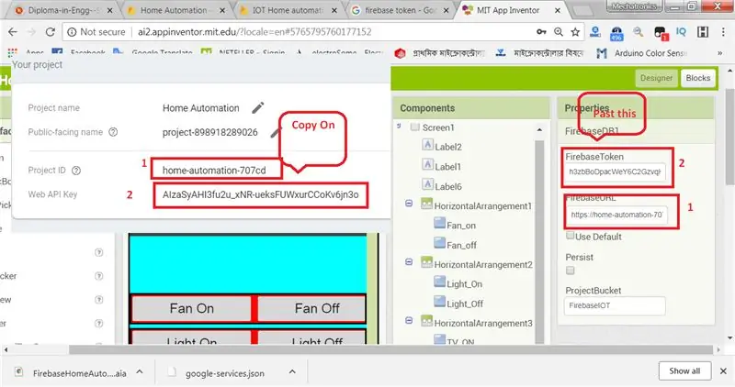Select the Label6 component icon
Screen dimensions: 735x387
pyautogui.click(x=427, y=185)
